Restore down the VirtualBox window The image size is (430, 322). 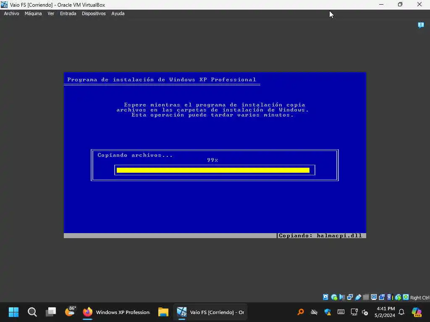(x=400, y=4)
